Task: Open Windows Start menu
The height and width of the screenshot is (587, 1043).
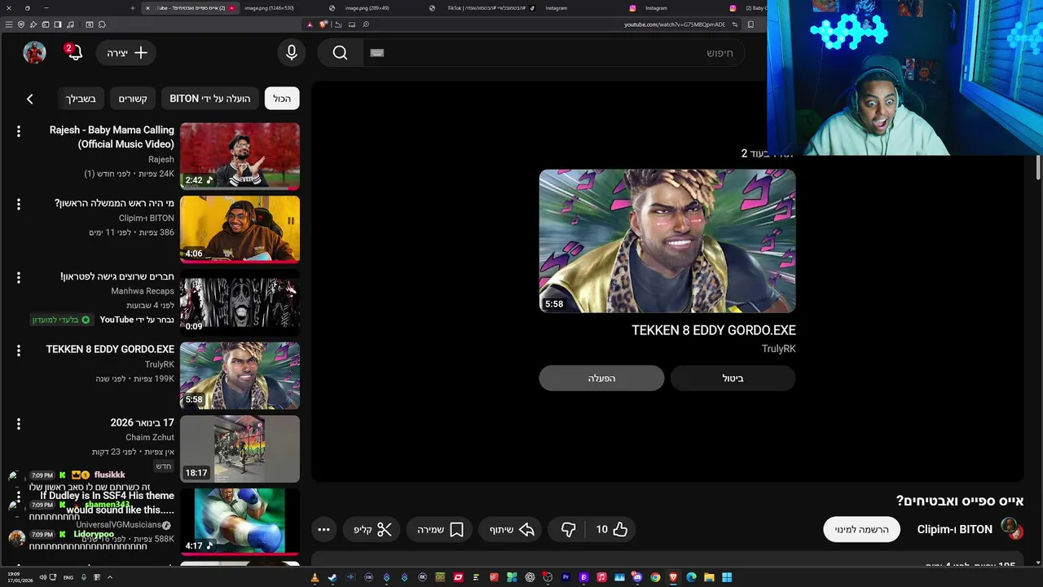Action: (727, 577)
